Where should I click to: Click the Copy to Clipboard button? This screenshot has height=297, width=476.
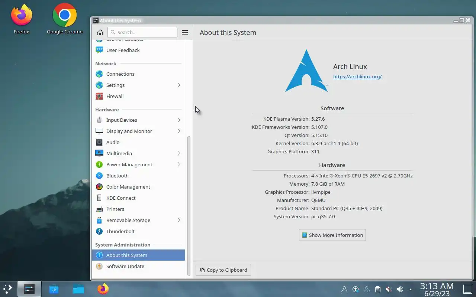[x=223, y=270]
